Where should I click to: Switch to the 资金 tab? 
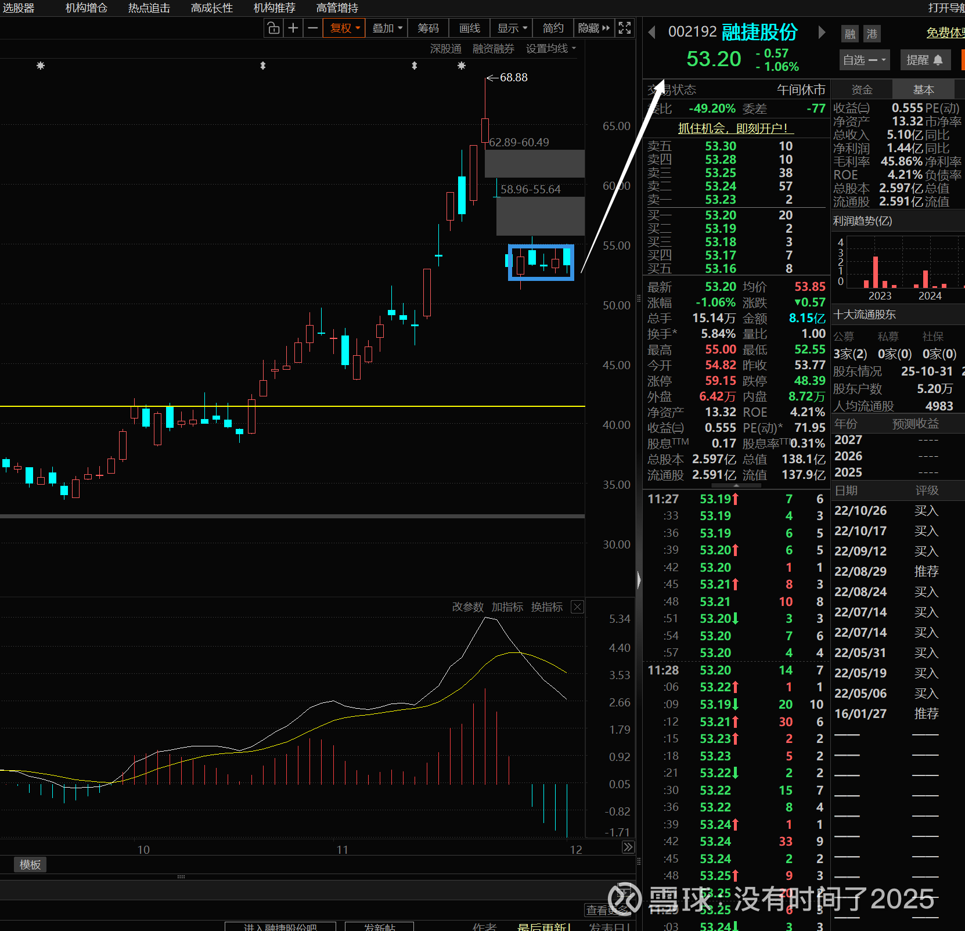(x=862, y=89)
